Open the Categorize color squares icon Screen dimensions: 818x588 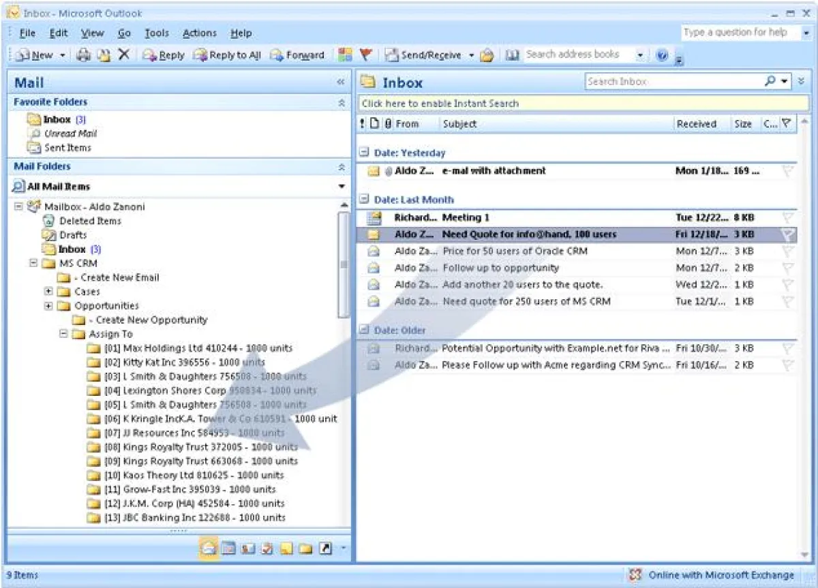coord(346,55)
